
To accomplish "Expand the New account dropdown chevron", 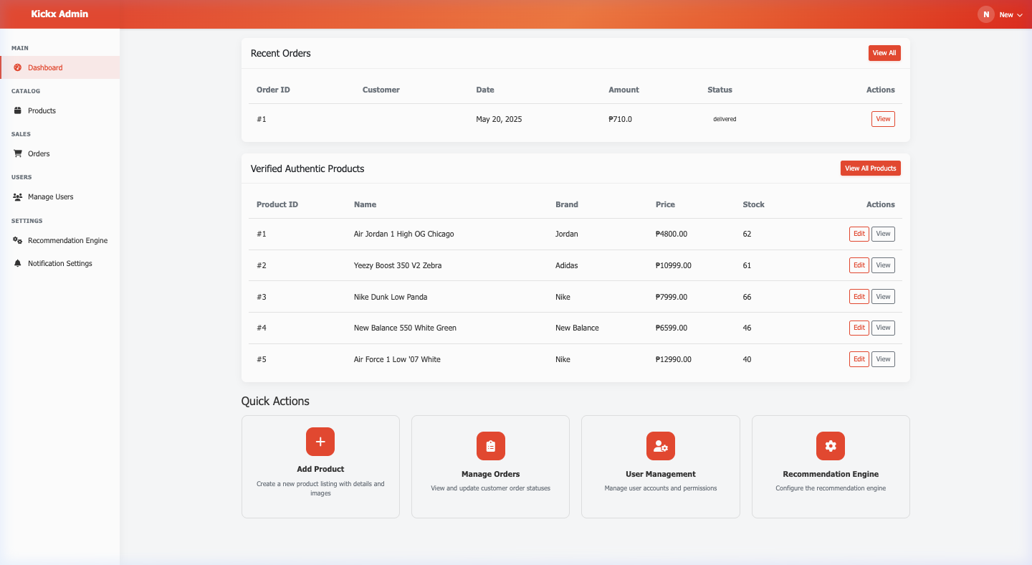I will click(1020, 15).
